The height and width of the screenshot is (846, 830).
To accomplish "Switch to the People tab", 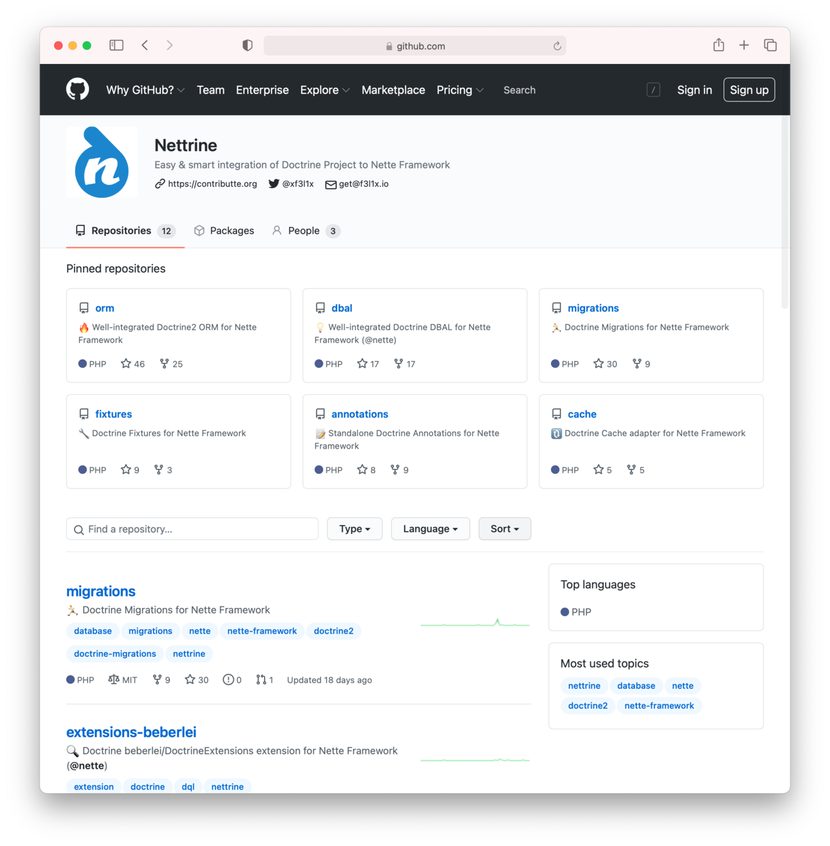I will click(x=306, y=231).
